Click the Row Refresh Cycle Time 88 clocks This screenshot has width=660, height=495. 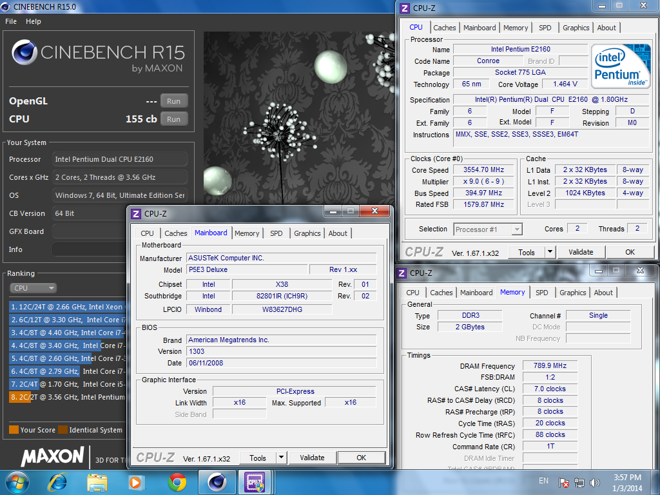coord(550,435)
